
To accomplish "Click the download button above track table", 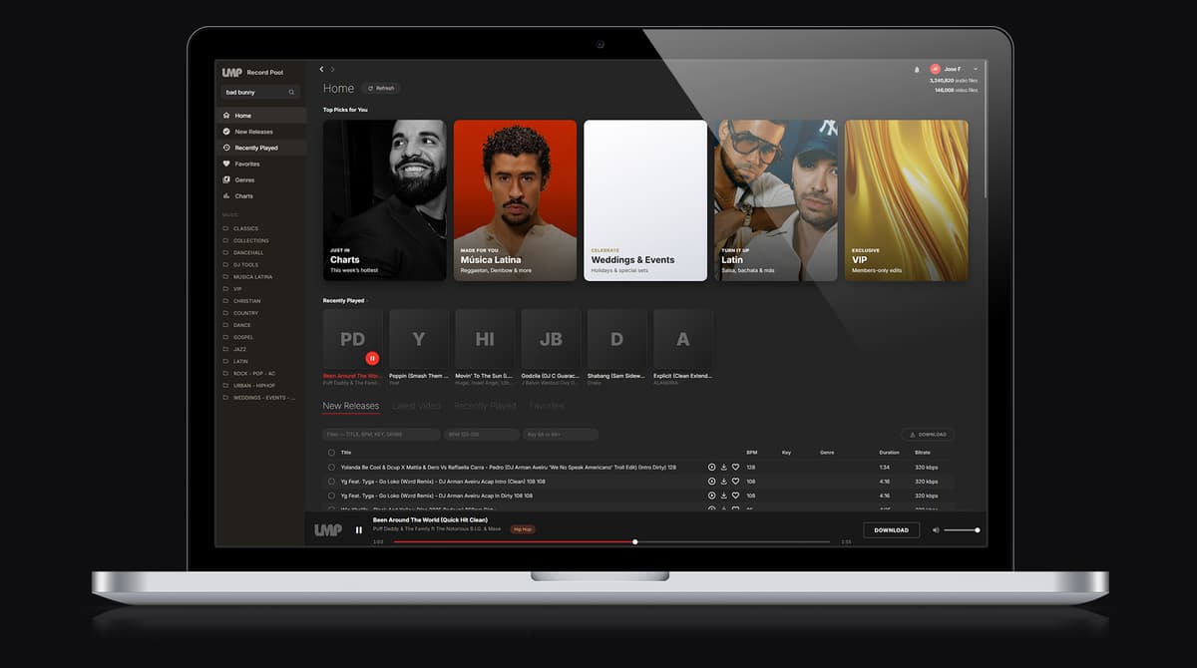I will [x=928, y=435].
